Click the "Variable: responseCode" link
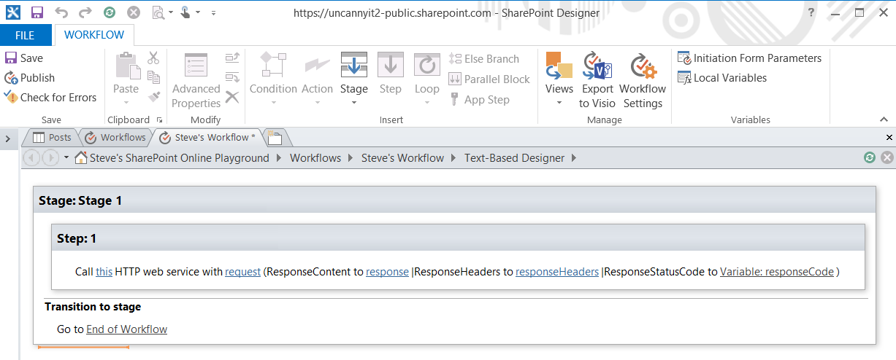Screen dimensions: 896x360 (x=777, y=272)
